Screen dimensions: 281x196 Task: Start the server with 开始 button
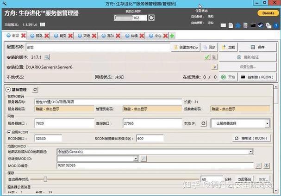228,77
